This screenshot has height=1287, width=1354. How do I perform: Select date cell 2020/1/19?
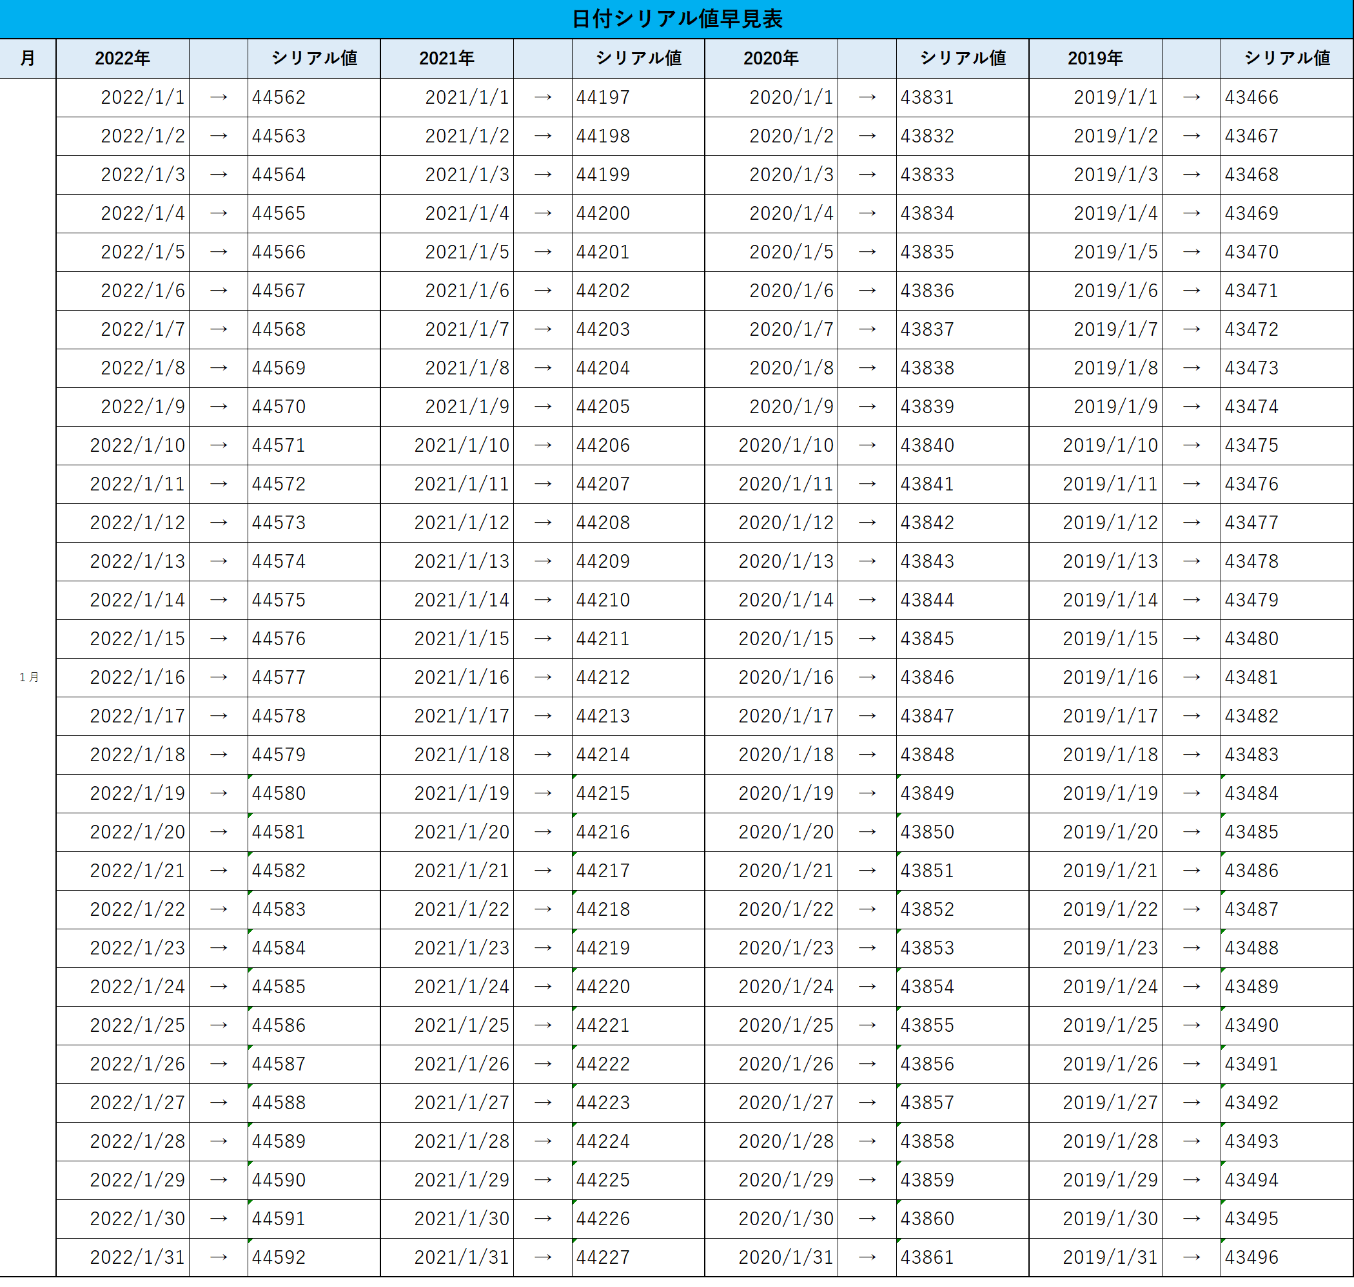pos(770,793)
